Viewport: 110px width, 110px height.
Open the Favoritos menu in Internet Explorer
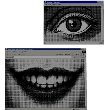[x=25, y=52]
